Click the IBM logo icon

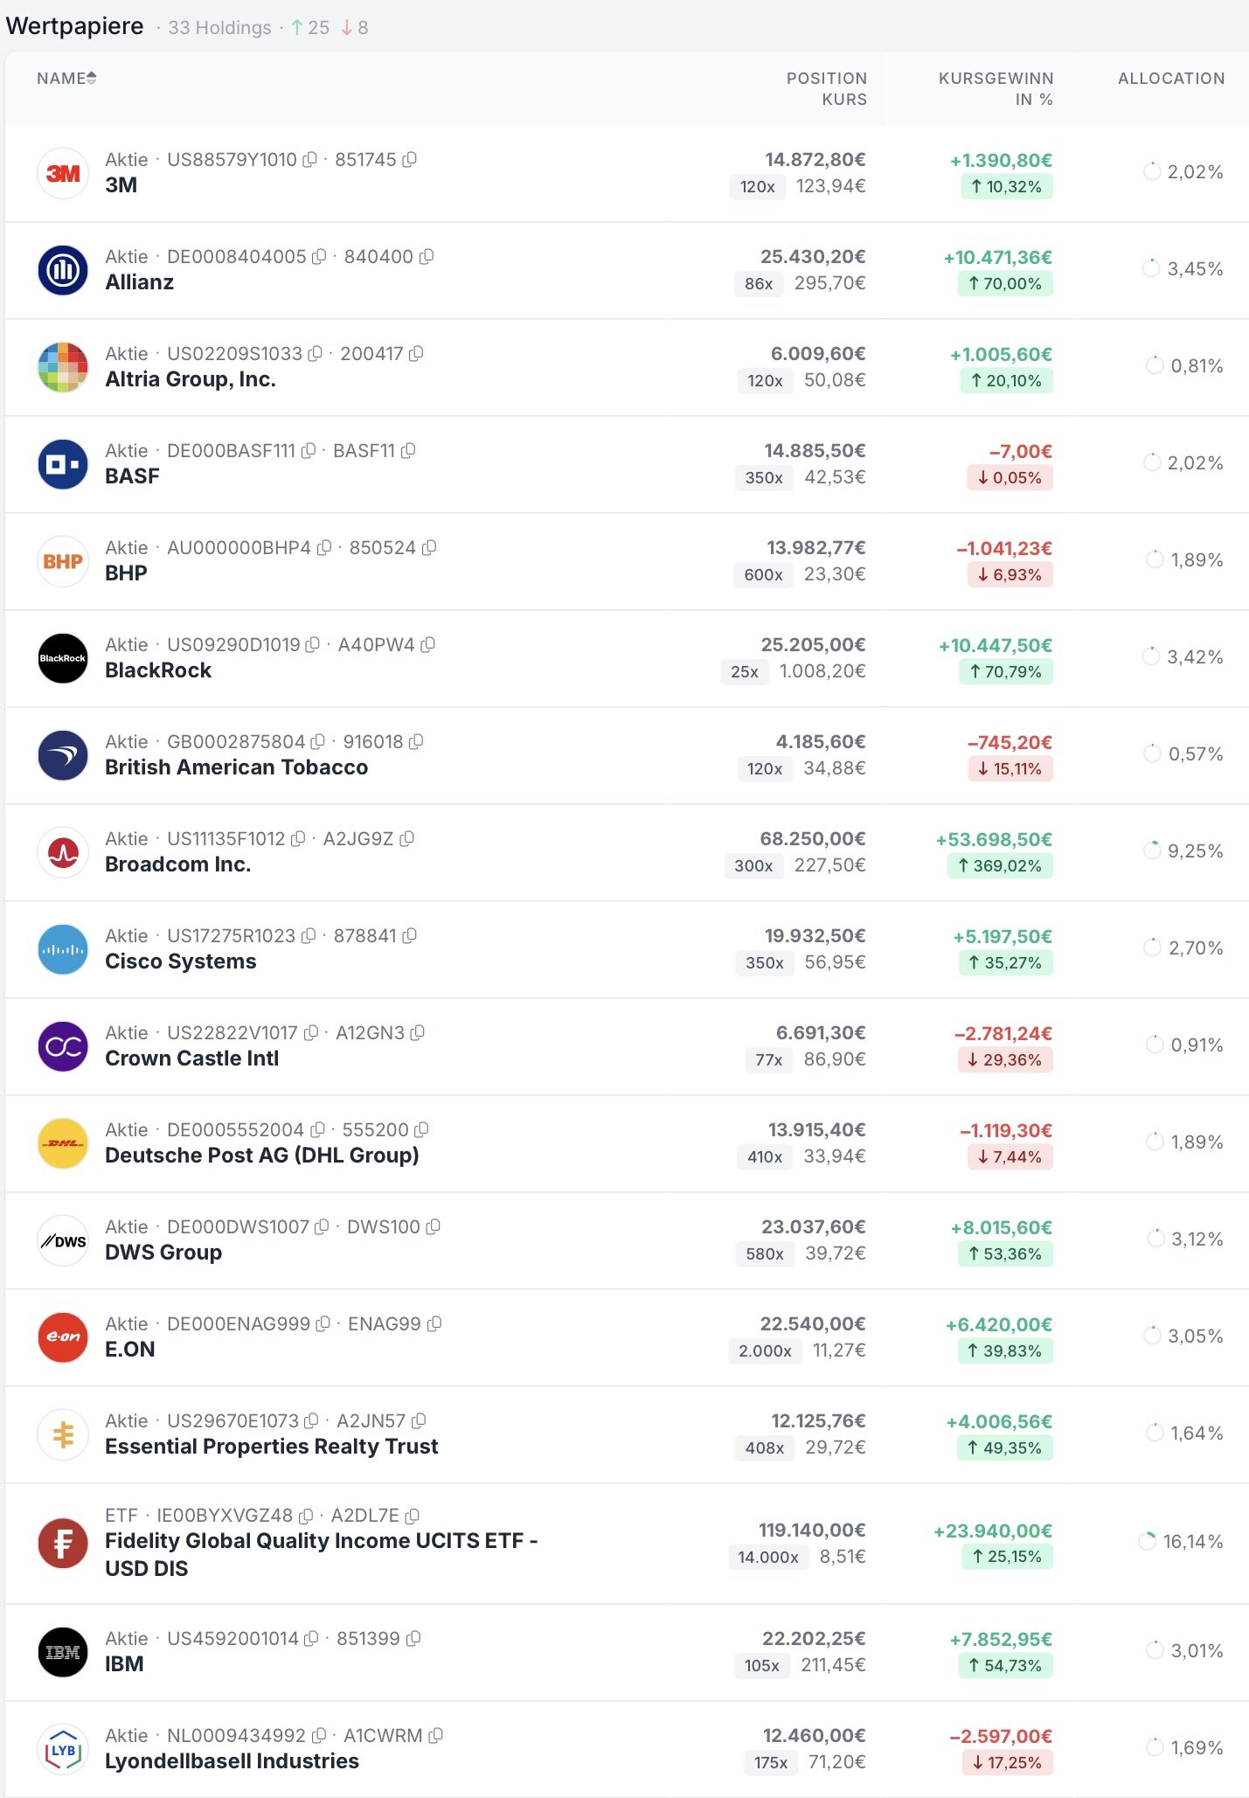pyautogui.click(x=63, y=1652)
